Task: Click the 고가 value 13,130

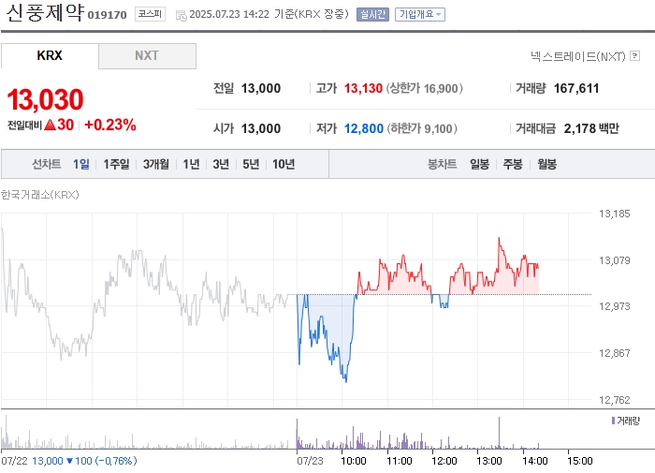Action: [x=363, y=88]
